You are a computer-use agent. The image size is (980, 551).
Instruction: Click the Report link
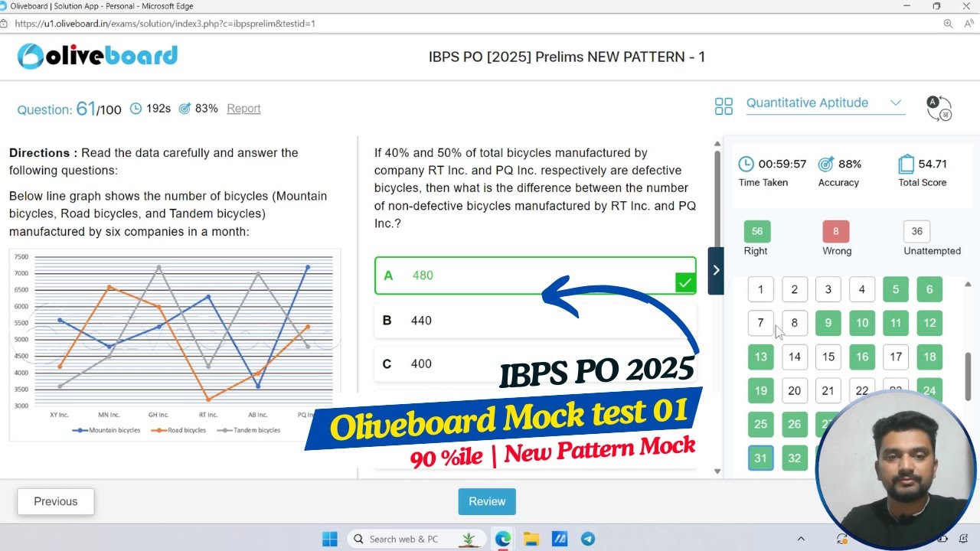click(x=243, y=109)
